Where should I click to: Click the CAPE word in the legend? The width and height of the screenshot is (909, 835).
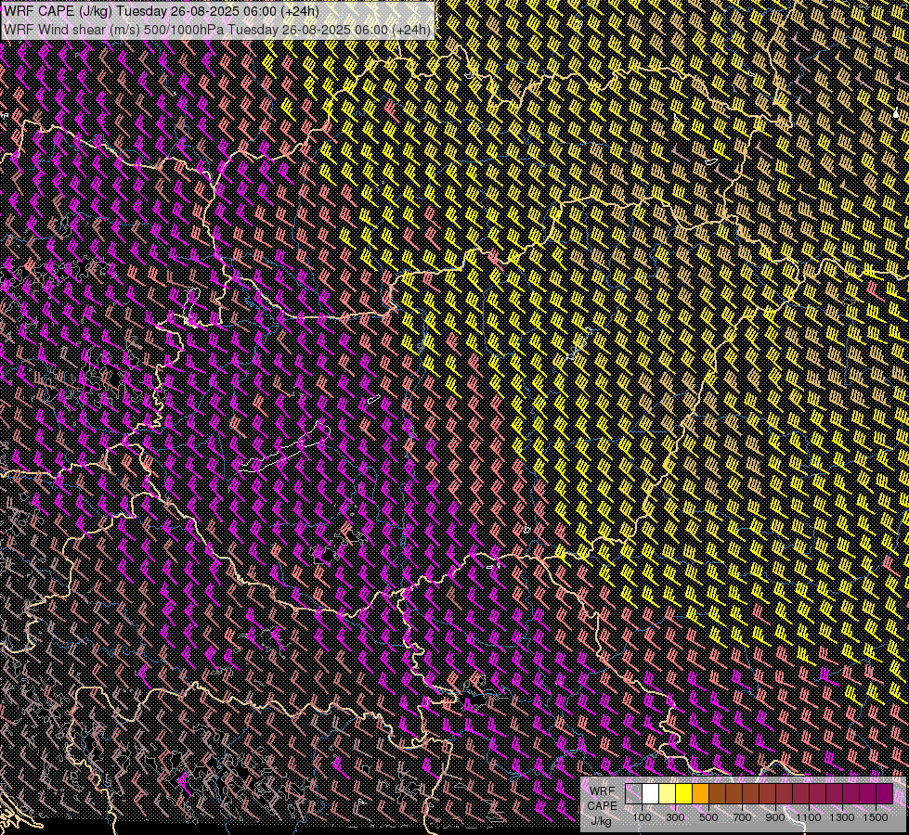pyautogui.click(x=602, y=806)
